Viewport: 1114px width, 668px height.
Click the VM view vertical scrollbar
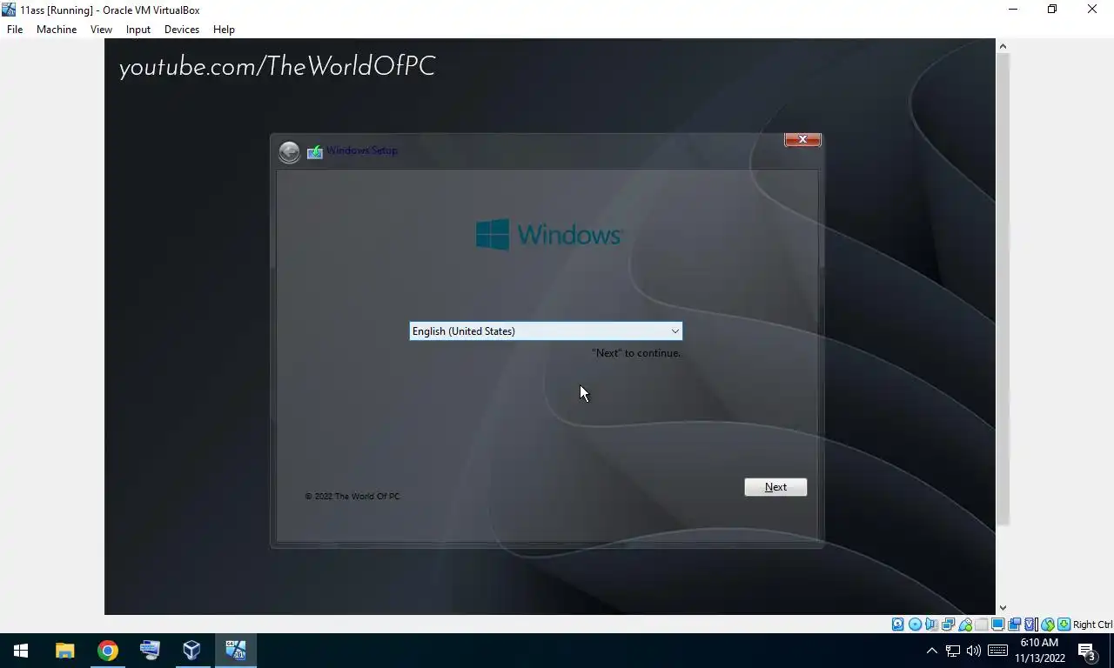coord(1003,289)
